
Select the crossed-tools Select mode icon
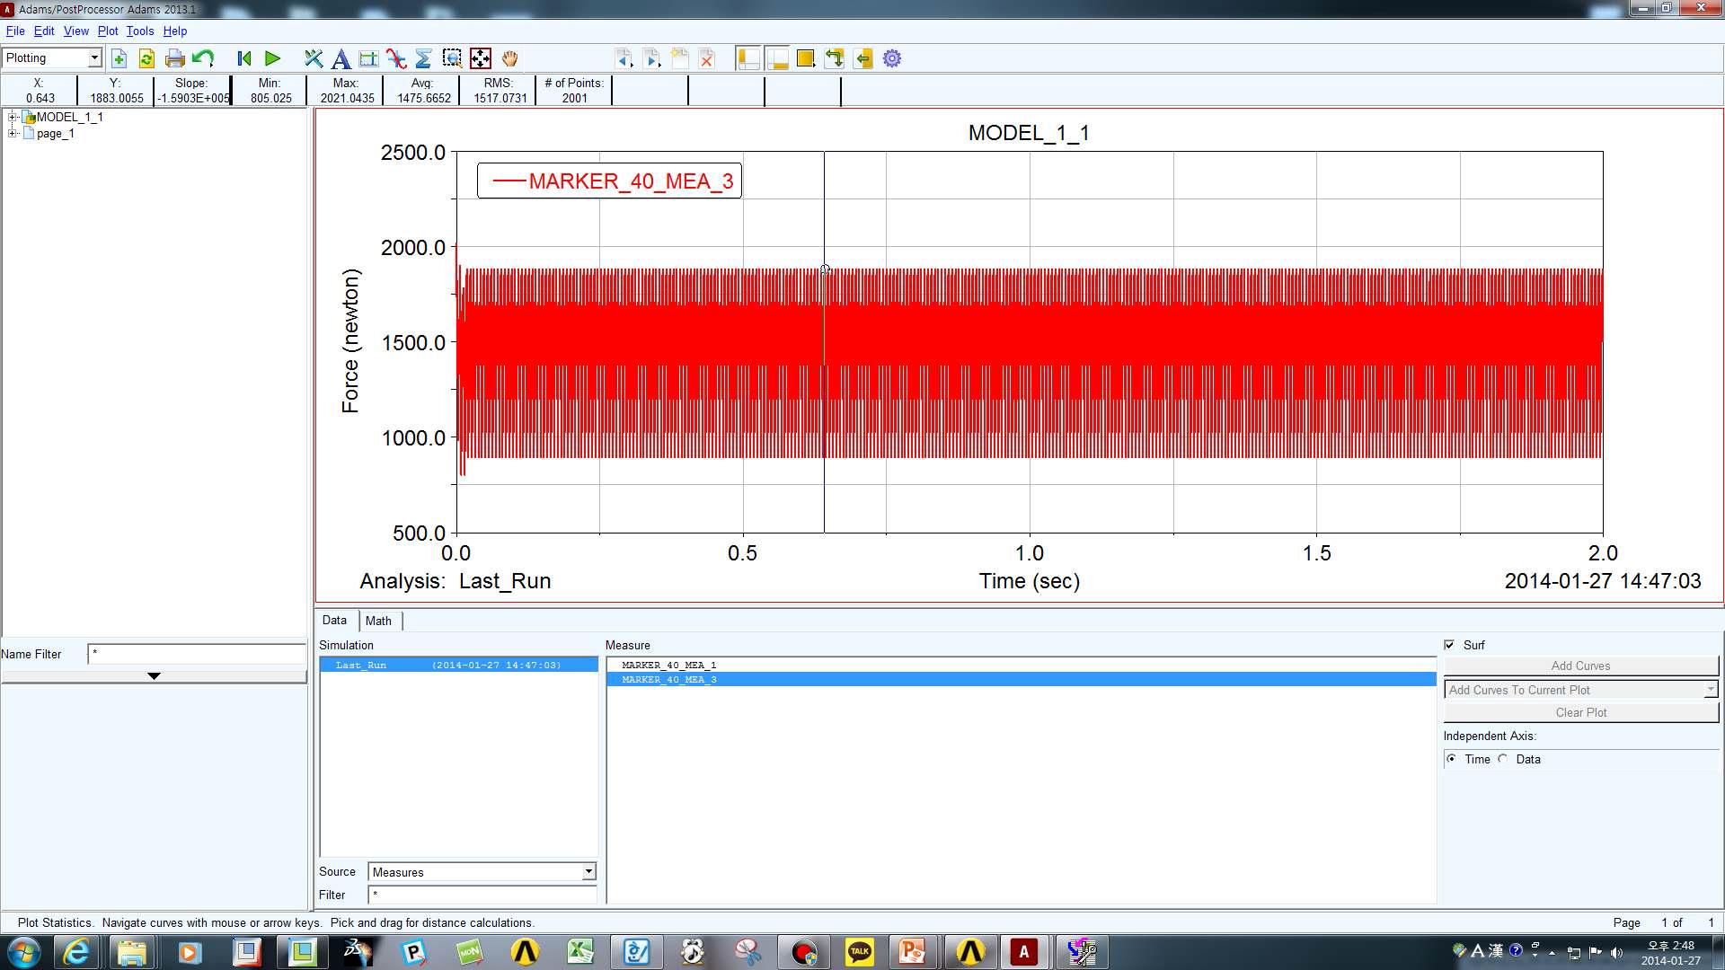tap(313, 59)
